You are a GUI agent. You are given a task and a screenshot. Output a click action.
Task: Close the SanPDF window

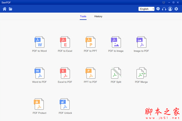coord(178,2)
